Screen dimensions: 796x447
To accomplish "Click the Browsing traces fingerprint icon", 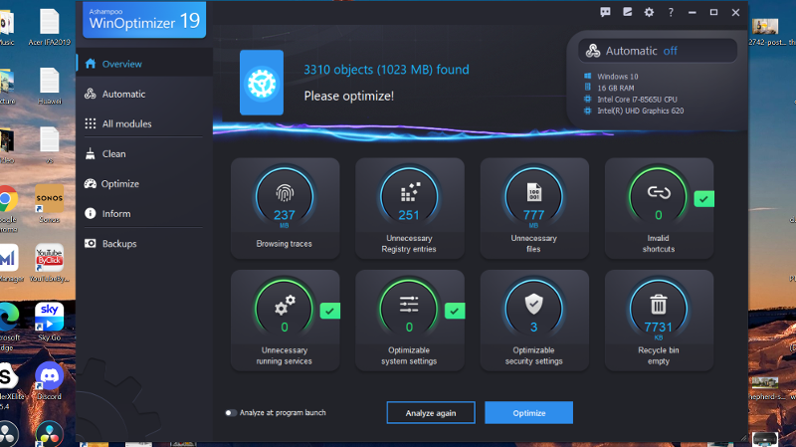I will tap(285, 193).
